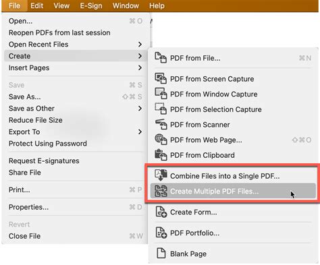Click the PDF from Clipboard icon
This screenshot has height=265, width=320.
click(161, 154)
